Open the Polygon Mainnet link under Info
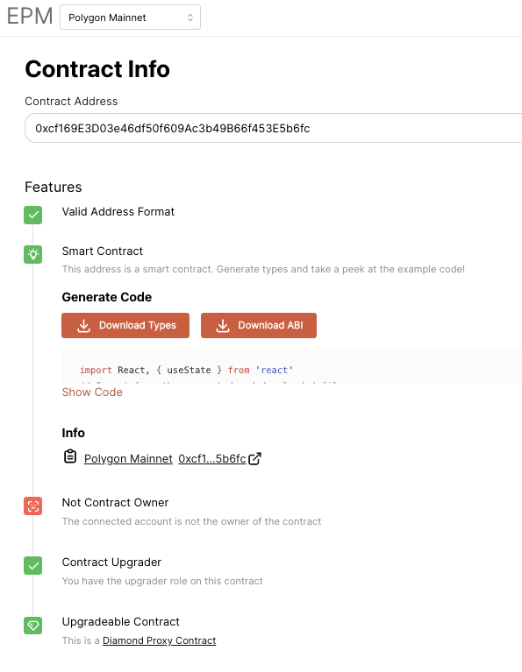 pyautogui.click(x=128, y=458)
